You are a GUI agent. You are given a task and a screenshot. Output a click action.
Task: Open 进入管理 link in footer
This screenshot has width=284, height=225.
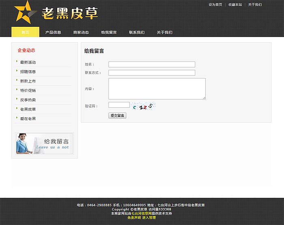(149, 218)
